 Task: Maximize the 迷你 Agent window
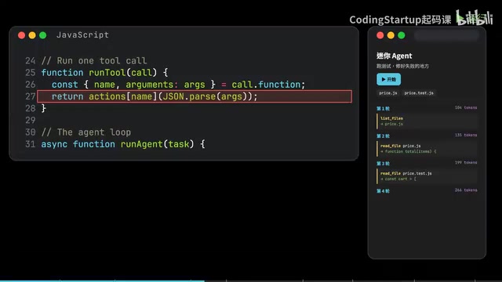(402, 35)
